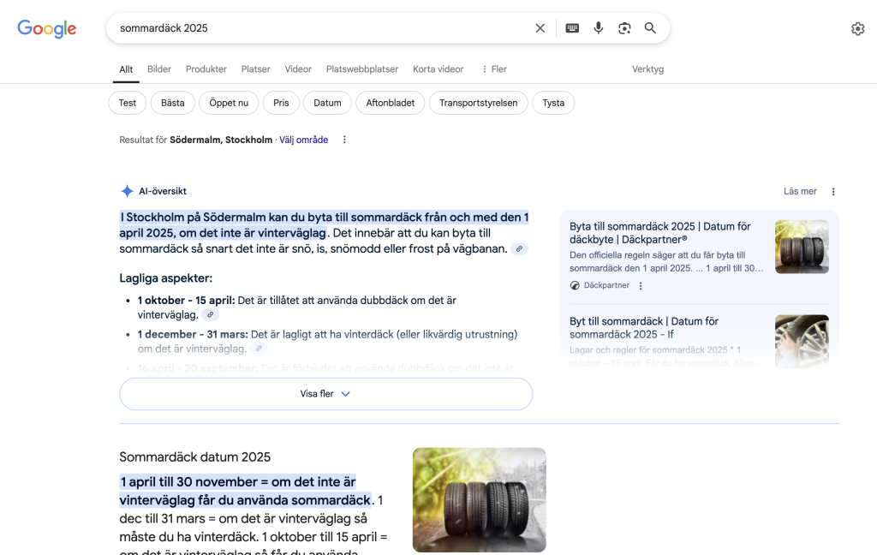The image size is (877, 555).
Task: Select the Allt tab
Action: [126, 69]
